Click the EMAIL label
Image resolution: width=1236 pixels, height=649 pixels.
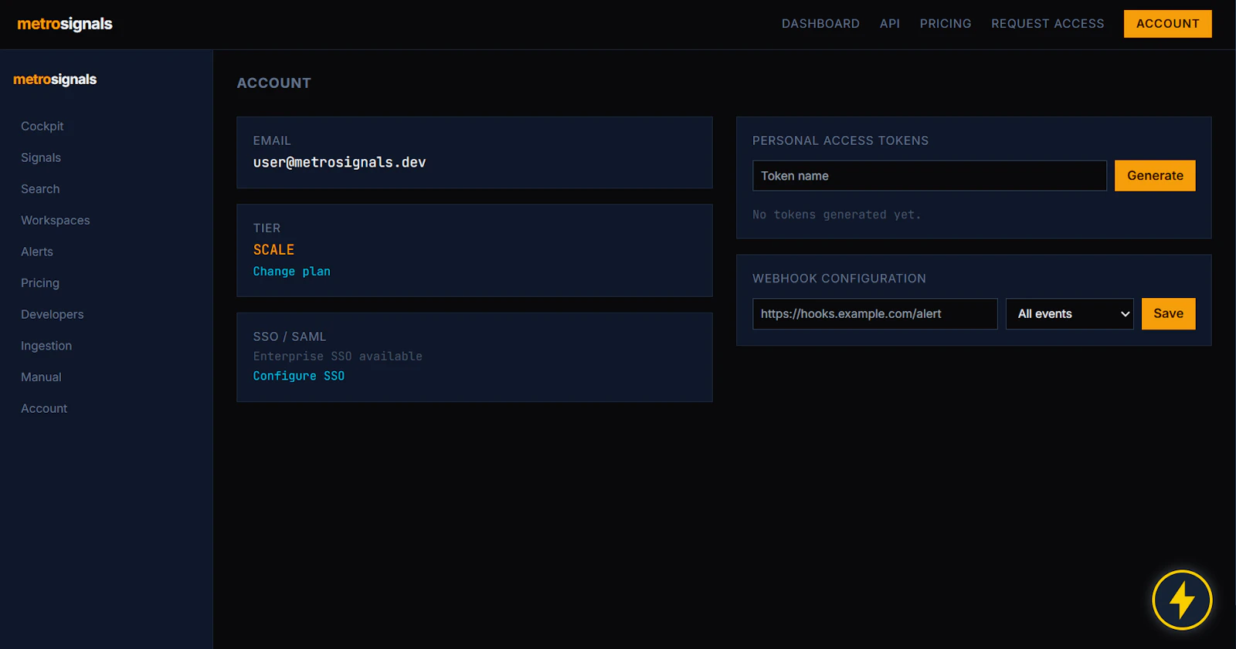272,140
